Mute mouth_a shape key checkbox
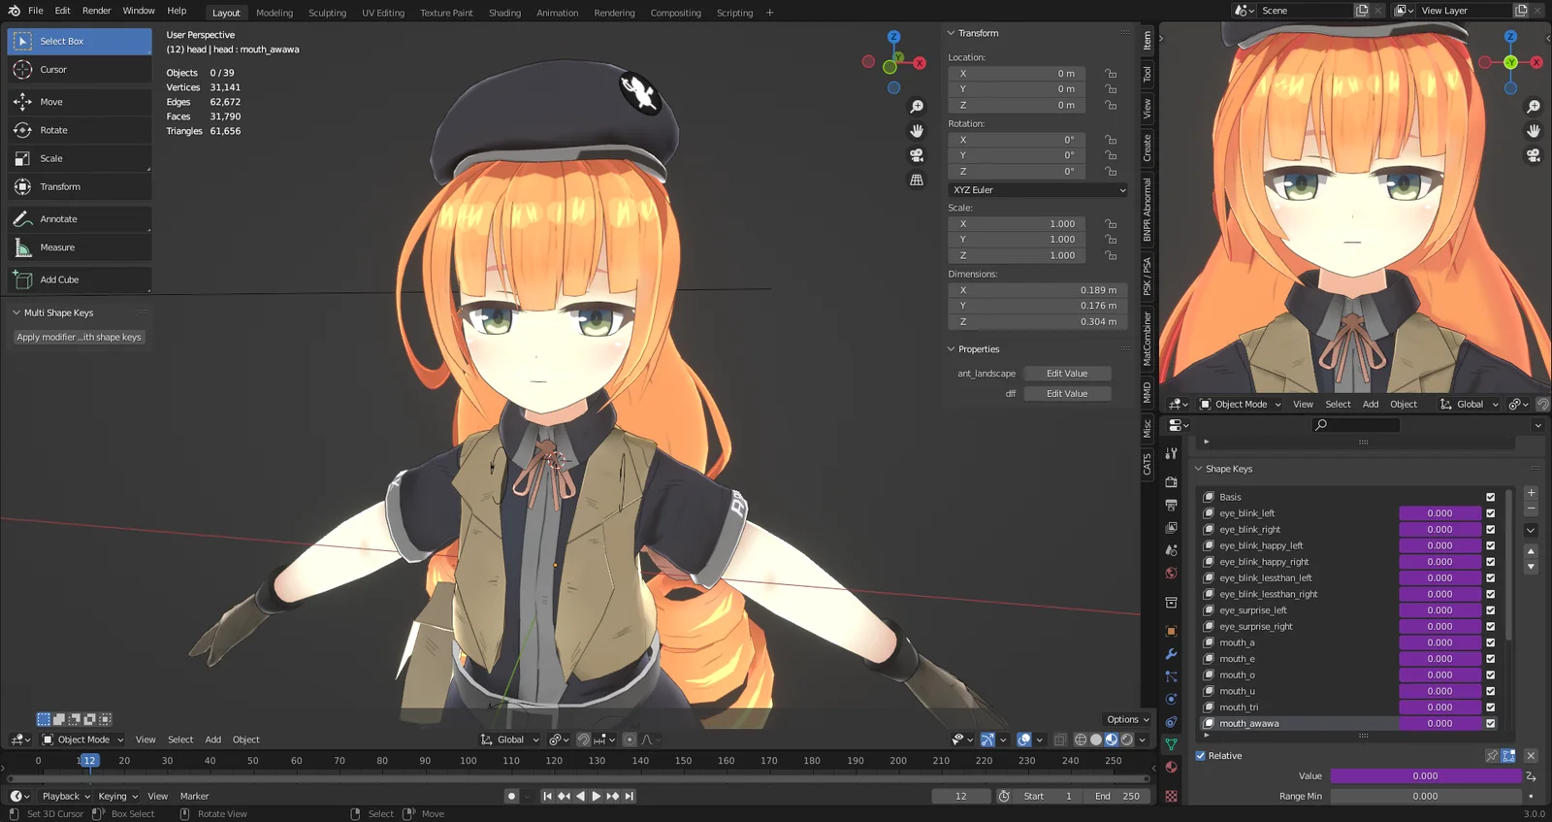Screen dimensions: 1552x822 [1491, 642]
